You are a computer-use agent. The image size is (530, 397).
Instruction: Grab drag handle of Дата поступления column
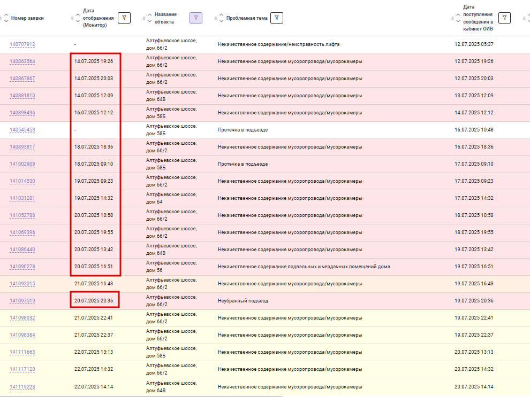452,18
